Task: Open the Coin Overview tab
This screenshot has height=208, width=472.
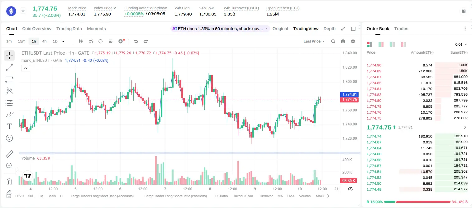Action: 37,29
